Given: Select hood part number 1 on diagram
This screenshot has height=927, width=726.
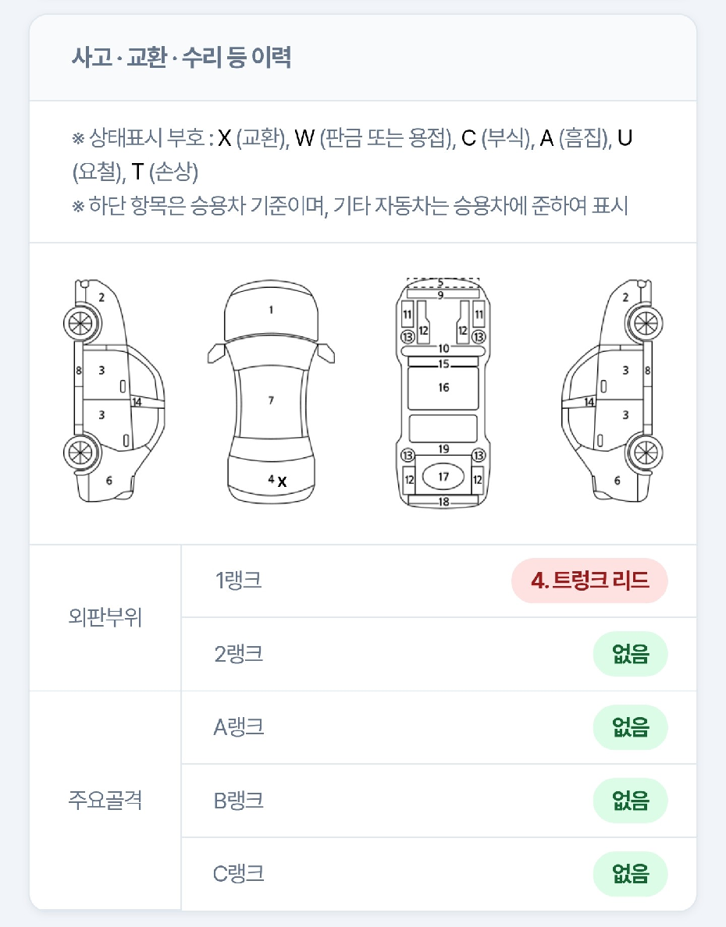Looking at the screenshot, I should (271, 310).
